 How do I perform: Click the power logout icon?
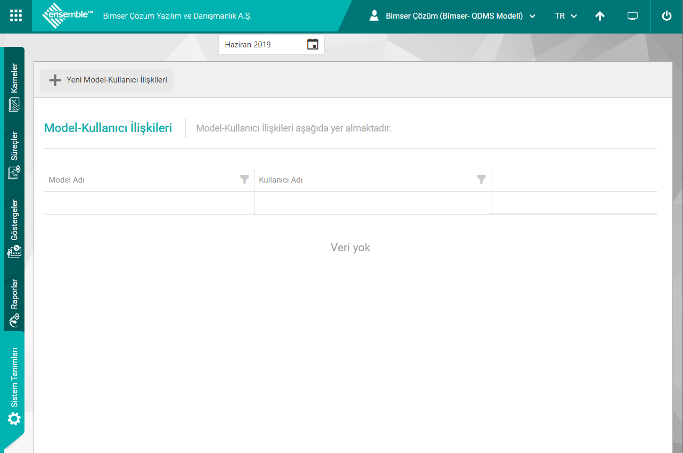pos(666,16)
